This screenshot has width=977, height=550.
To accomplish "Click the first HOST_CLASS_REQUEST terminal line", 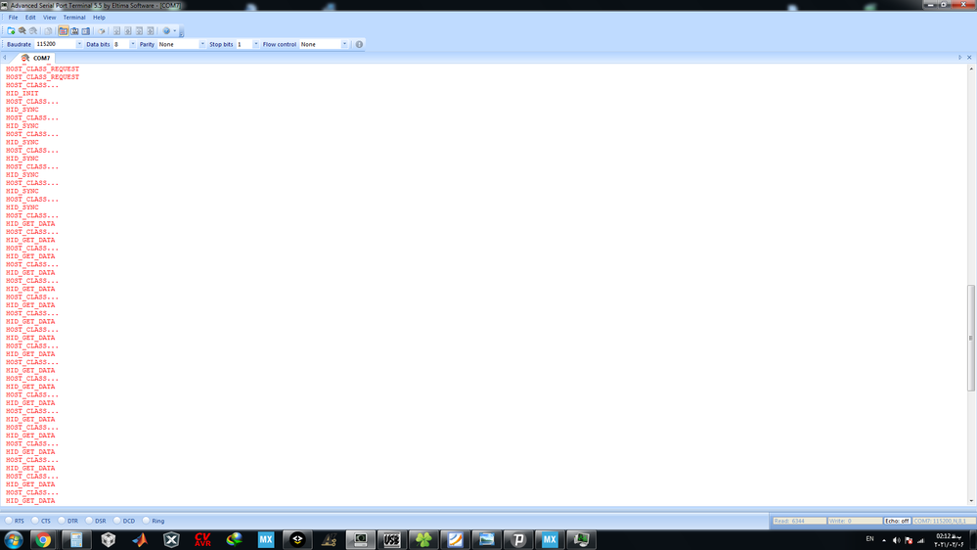I will click(42, 69).
